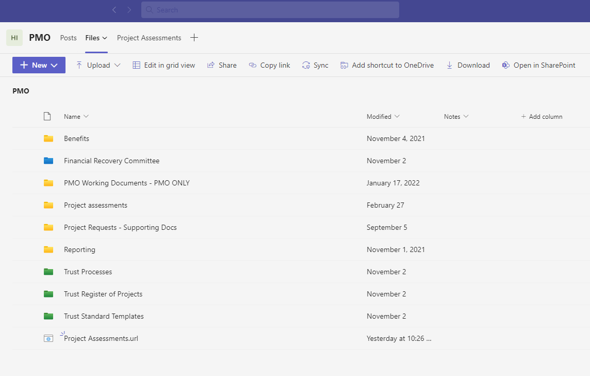Click the November 4, 2021 date

click(x=396, y=138)
